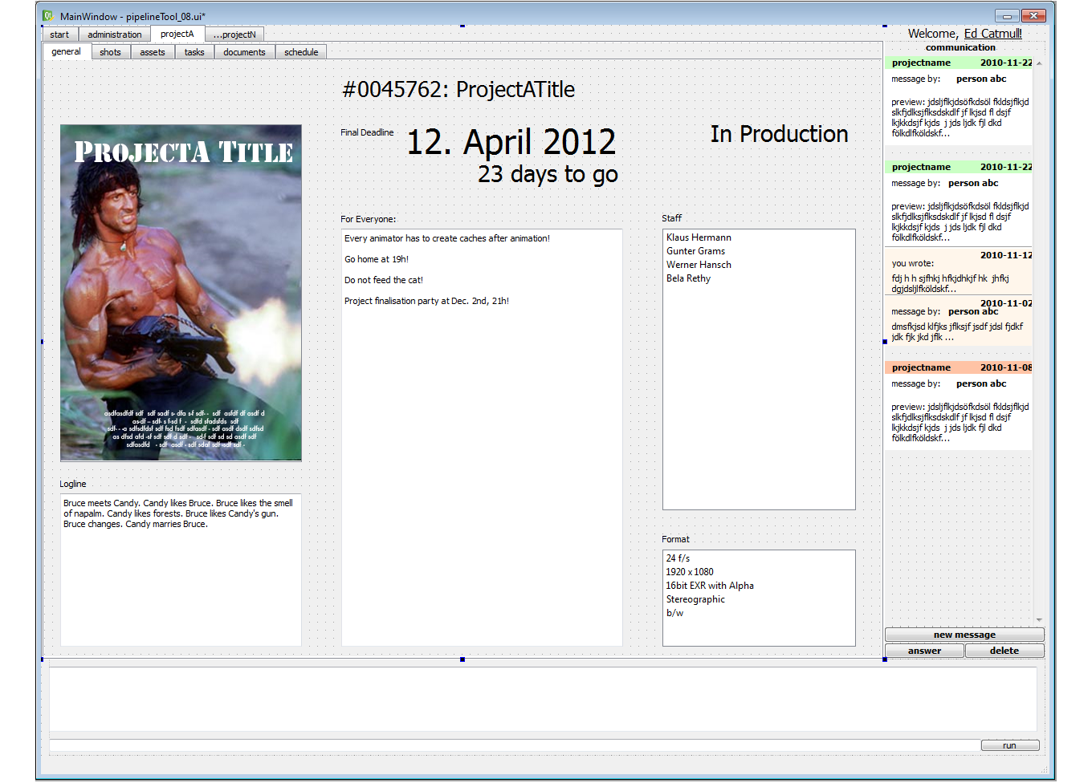Click the communication panel heading

tap(960, 47)
